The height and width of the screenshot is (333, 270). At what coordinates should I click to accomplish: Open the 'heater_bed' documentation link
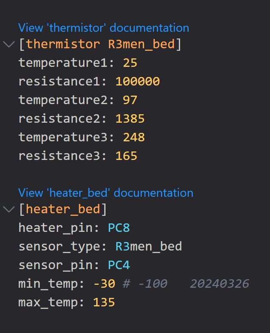coord(106,193)
